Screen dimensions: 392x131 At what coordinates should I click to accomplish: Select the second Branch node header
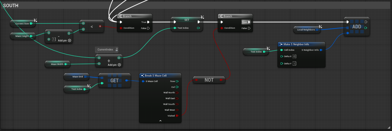[x=235, y=16]
